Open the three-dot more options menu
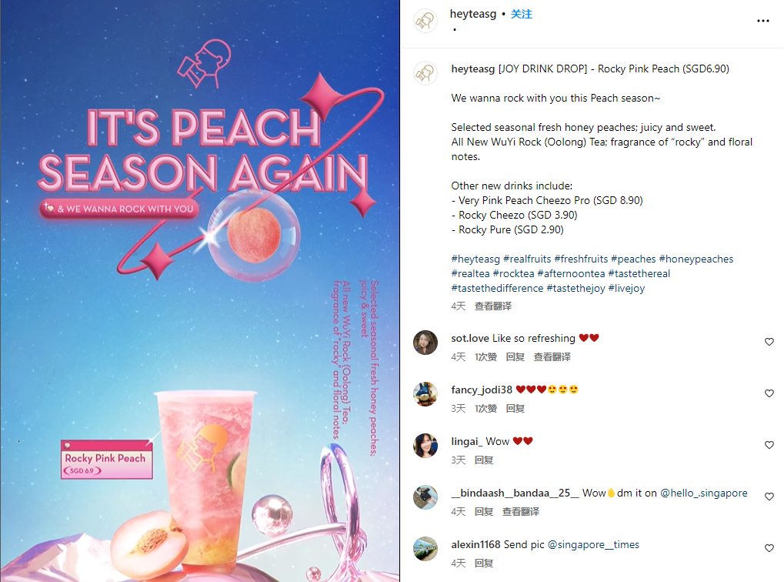The width and height of the screenshot is (784, 582). click(762, 21)
